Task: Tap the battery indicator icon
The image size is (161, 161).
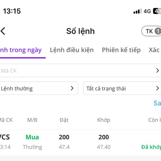Action: pyautogui.click(x=157, y=11)
